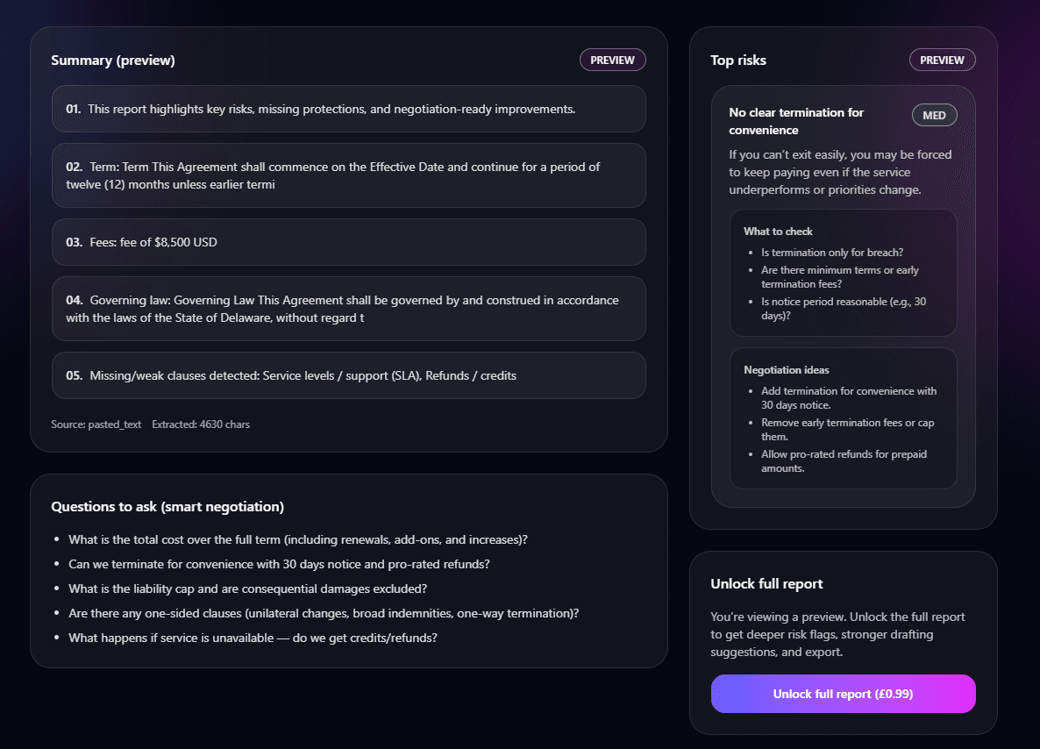Click the question about liability cap and damages
Image resolution: width=1040 pixels, height=749 pixels.
coord(247,588)
